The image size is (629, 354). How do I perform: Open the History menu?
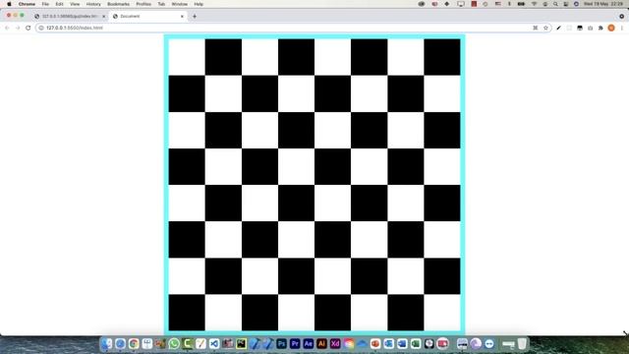click(x=93, y=4)
